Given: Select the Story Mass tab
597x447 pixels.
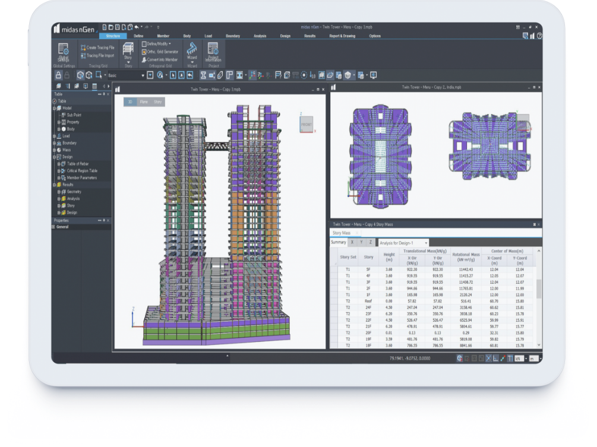Looking at the screenshot, I should [x=342, y=233].
